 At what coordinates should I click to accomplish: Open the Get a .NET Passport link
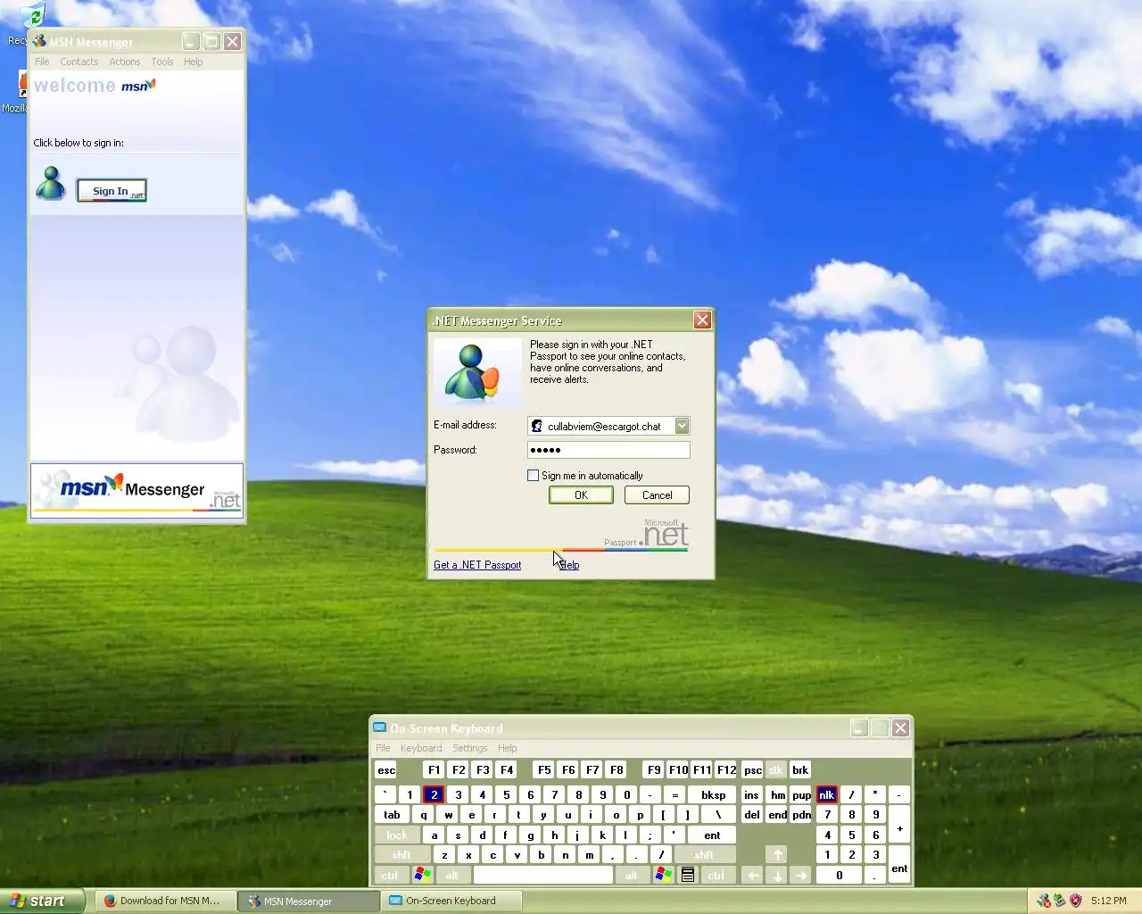(x=477, y=565)
